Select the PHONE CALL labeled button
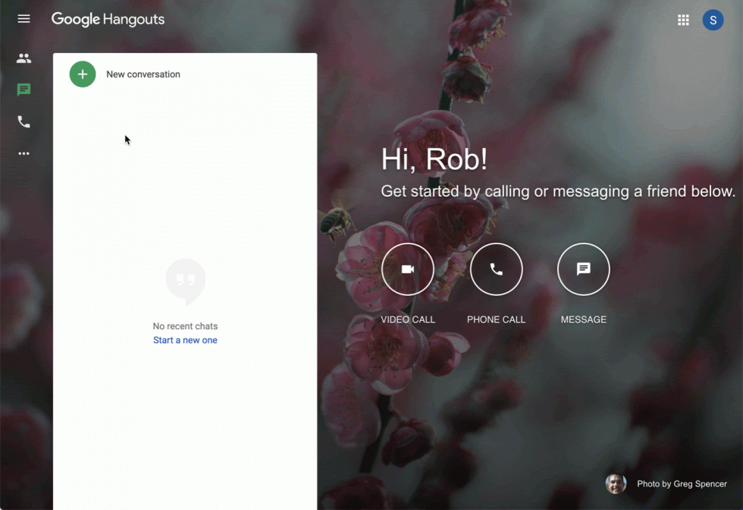This screenshot has height=510, width=743. tap(496, 320)
